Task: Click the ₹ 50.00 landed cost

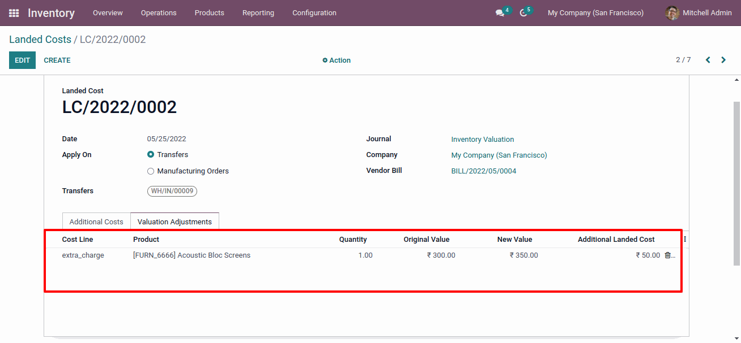Action: [x=648, y=255]
